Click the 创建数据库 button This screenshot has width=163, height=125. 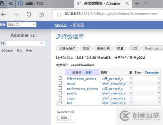click(67, 48)
